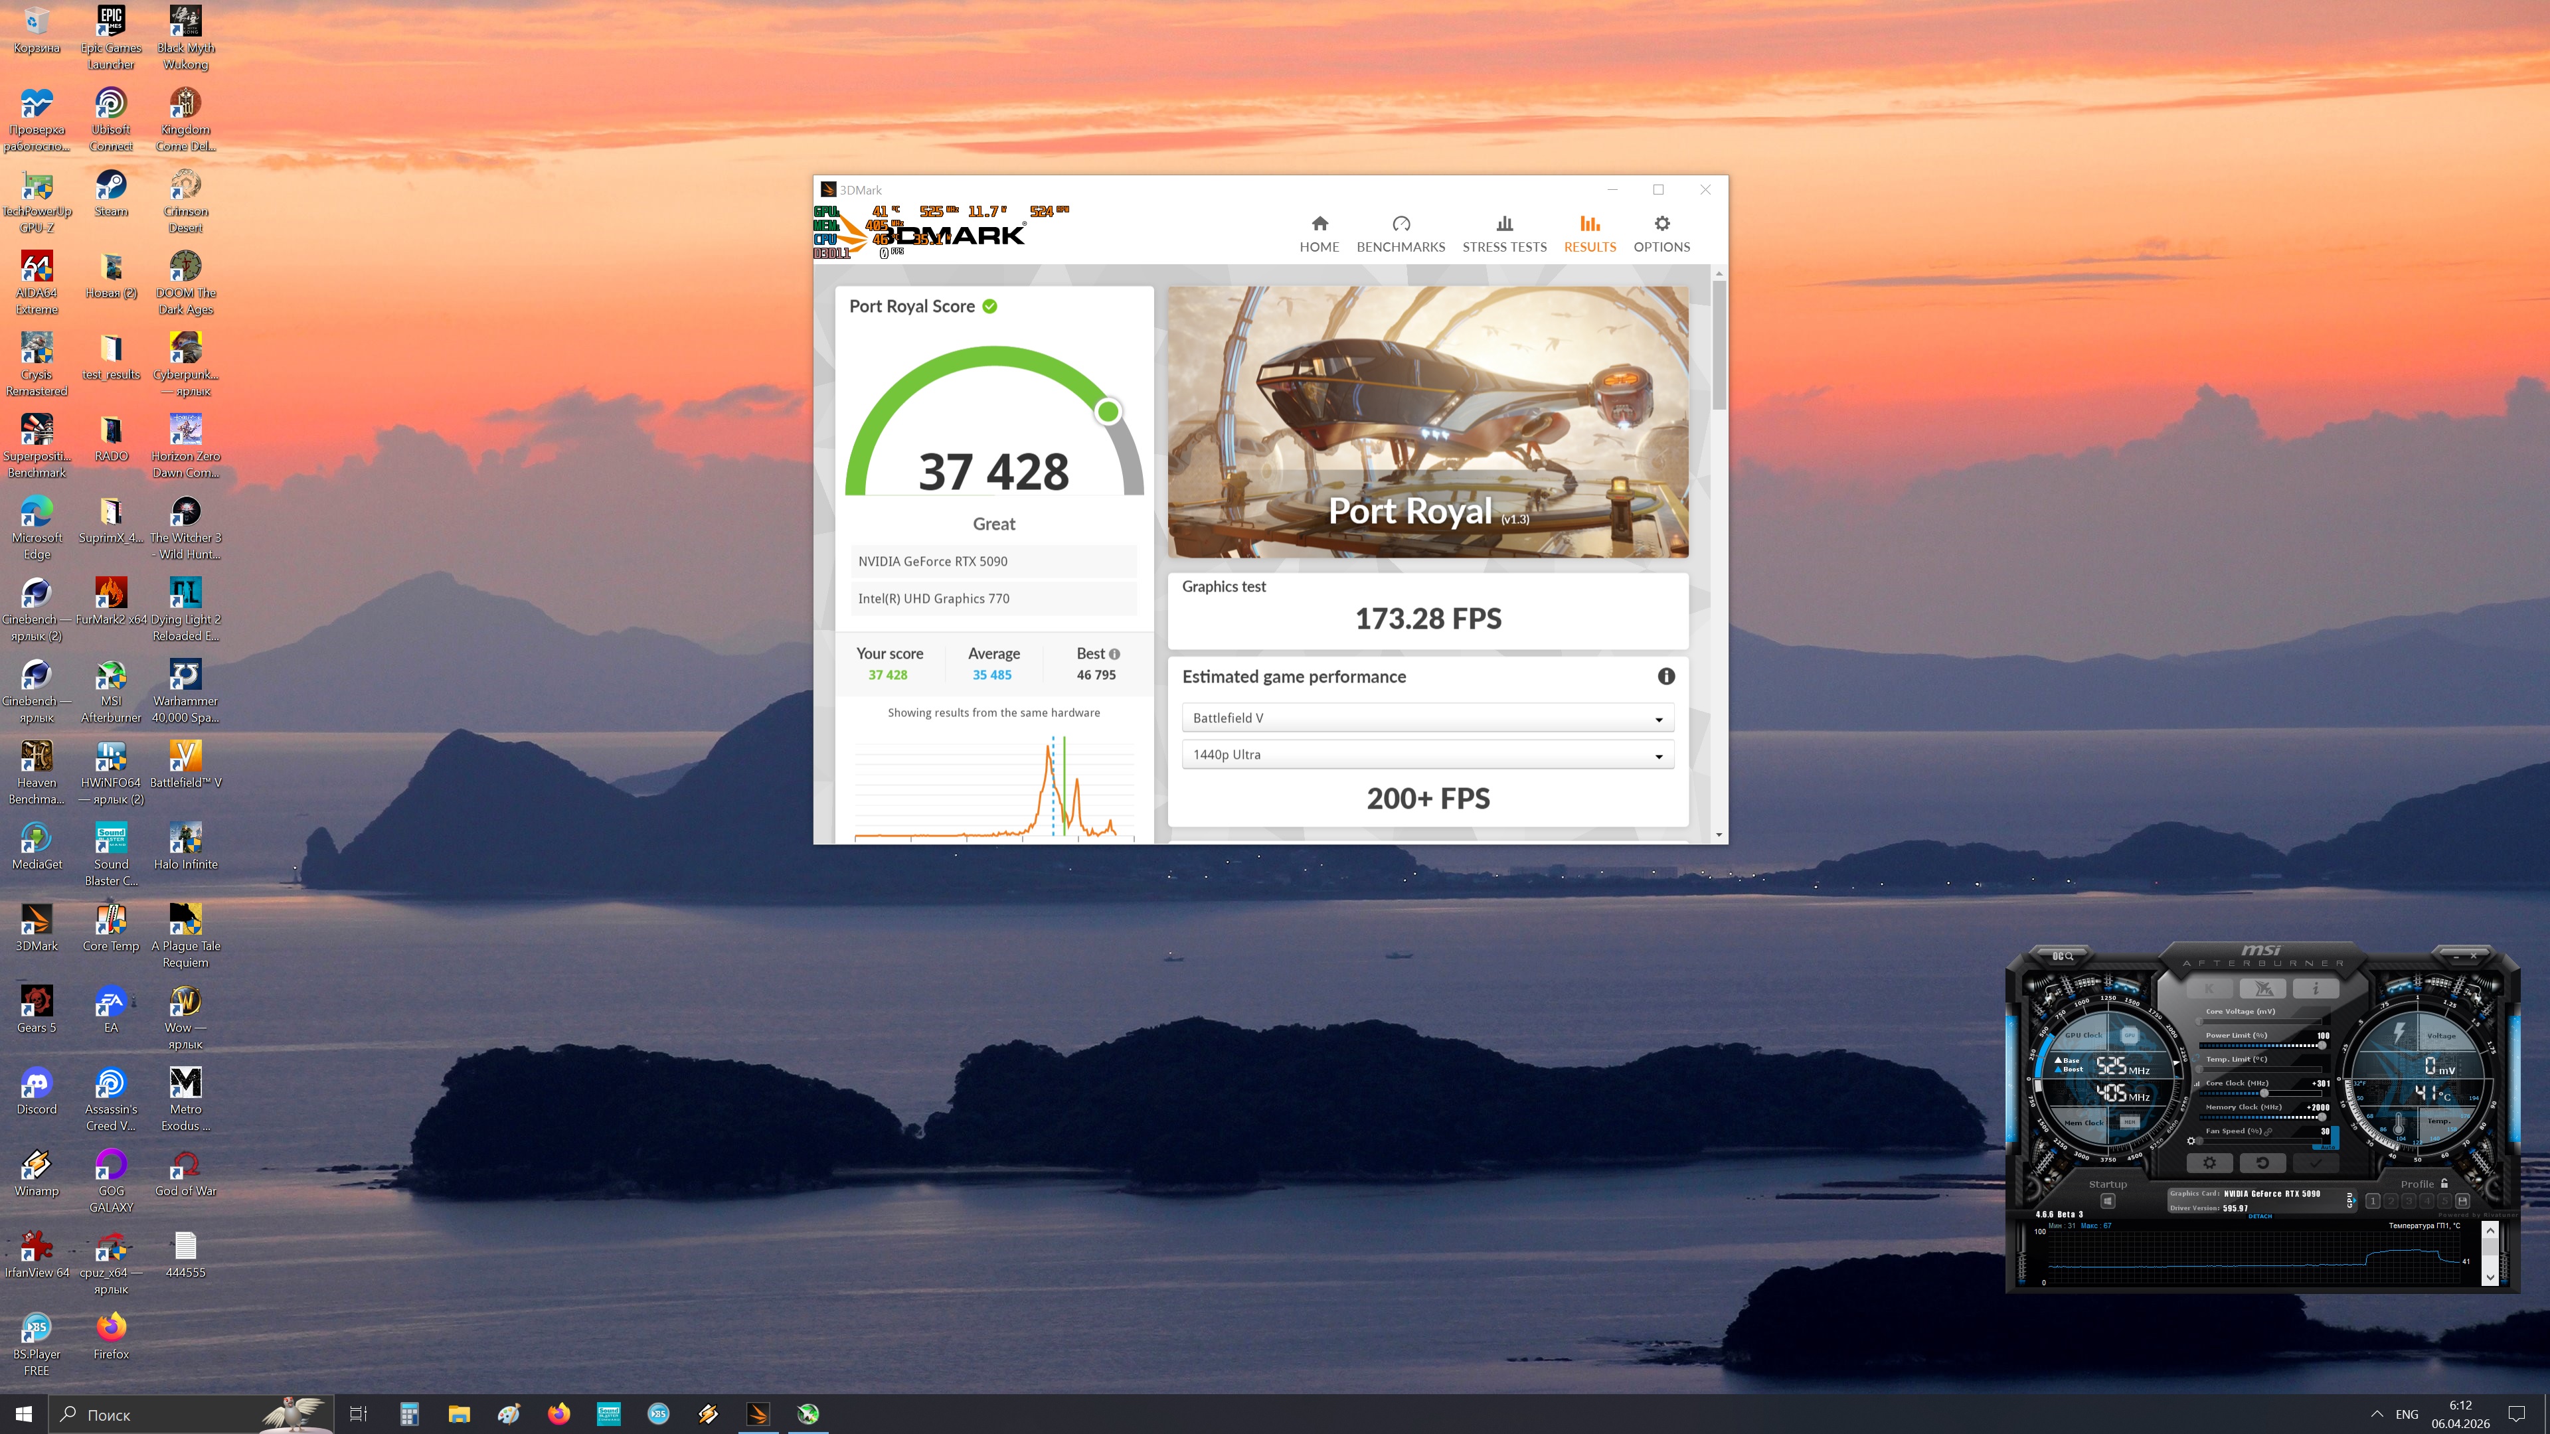
Task: Click Afterburner information 'i' button
Action: 2316,989
